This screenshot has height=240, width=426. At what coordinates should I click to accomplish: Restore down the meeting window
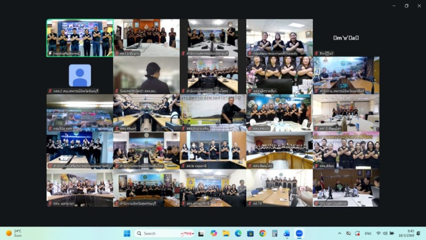[x=406, y=6]
